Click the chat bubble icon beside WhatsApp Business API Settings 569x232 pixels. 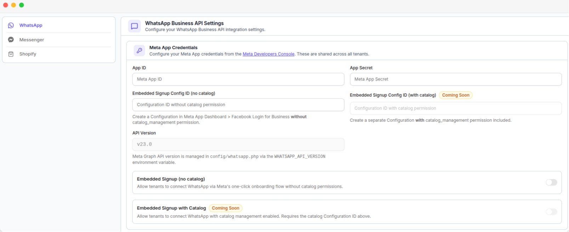[135, 26]
